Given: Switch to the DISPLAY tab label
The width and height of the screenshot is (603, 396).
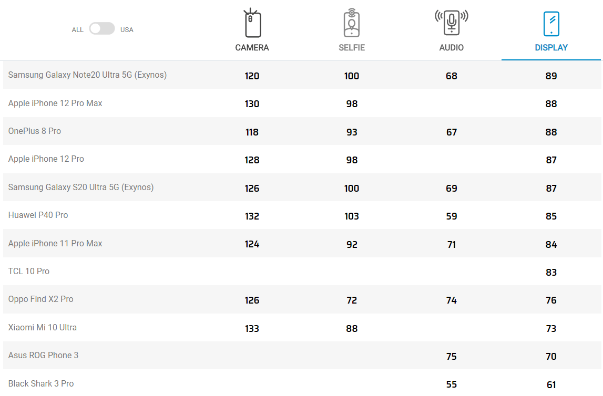Looking at the screenshot, I should pyautogui.click(x=551, y=48).
